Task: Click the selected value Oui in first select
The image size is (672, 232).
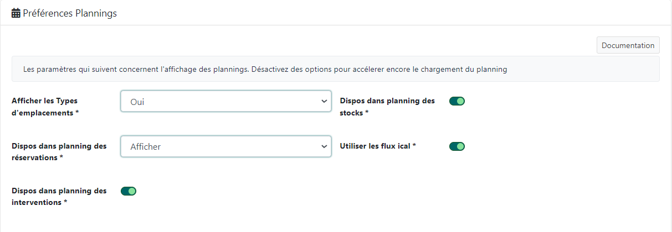Action: pyautogui.click(x=137, y=102)
